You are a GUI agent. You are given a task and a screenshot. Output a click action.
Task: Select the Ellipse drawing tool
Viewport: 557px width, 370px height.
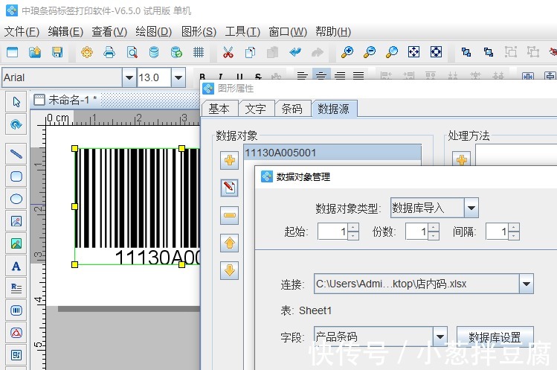tap(16, 199)
